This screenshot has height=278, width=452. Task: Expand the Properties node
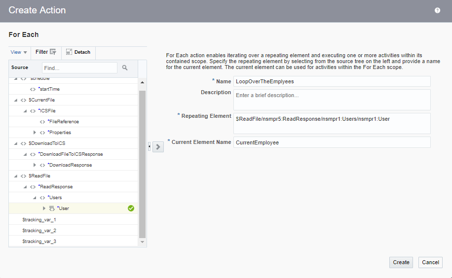pyautogui.click(x=35, y=133)
